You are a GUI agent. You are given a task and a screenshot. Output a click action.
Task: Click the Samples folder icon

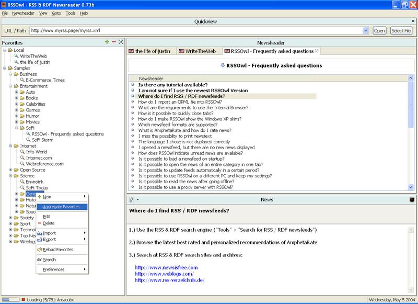click(10, 68)
